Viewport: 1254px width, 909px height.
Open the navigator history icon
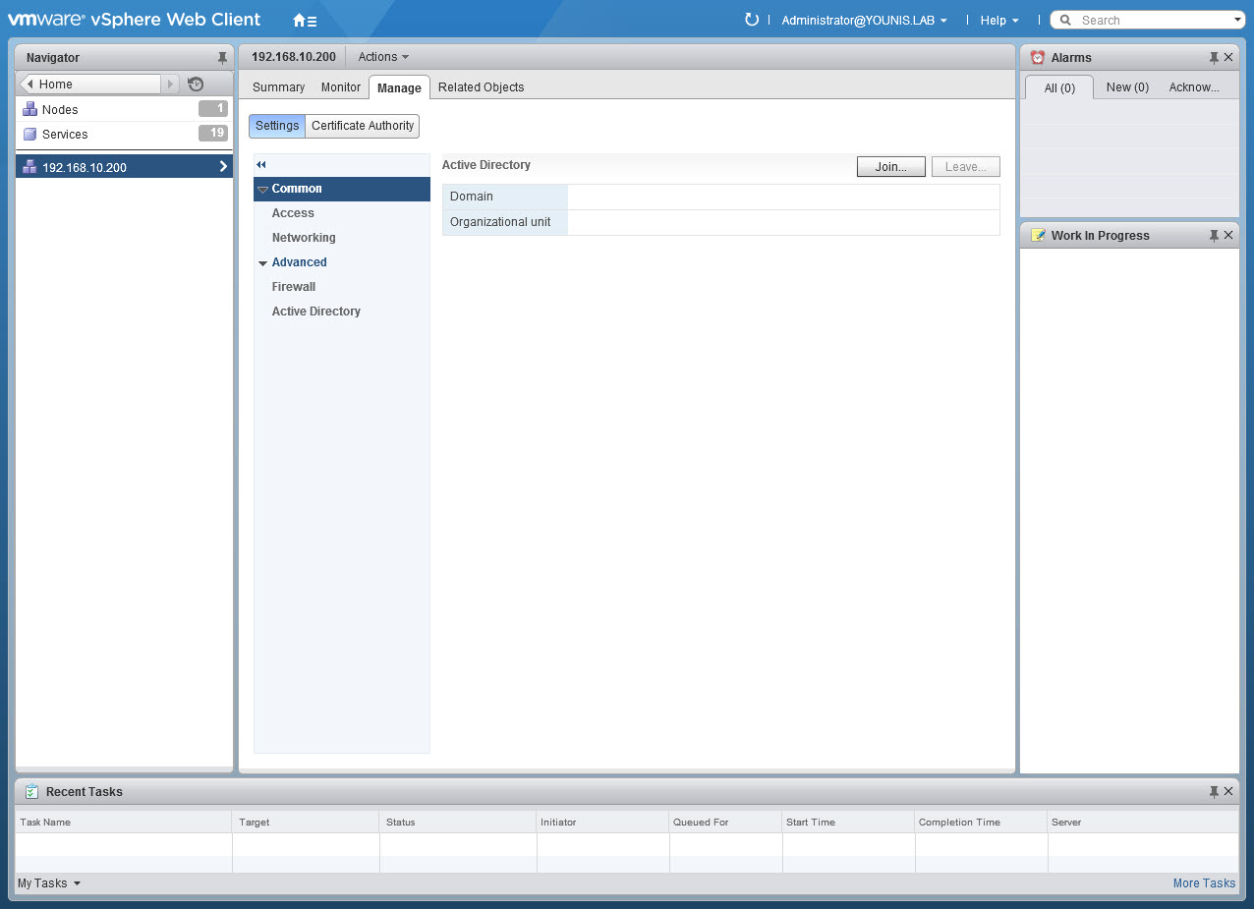tap(196, 85)
